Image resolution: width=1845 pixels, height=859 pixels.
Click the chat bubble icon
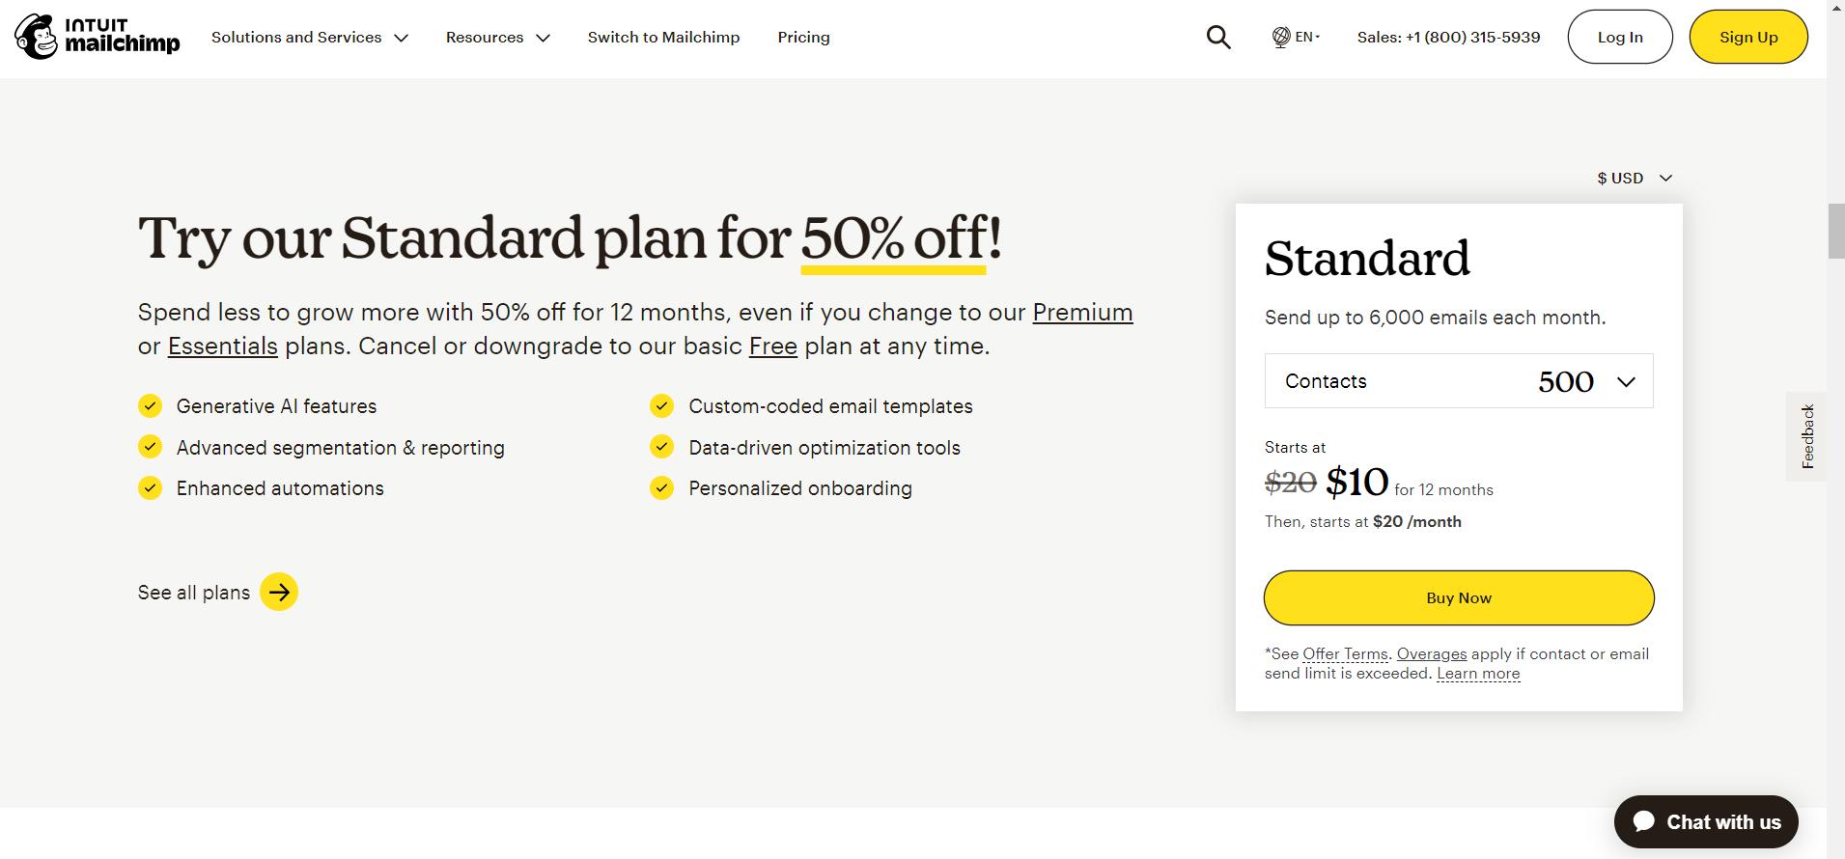(1644, 821)
